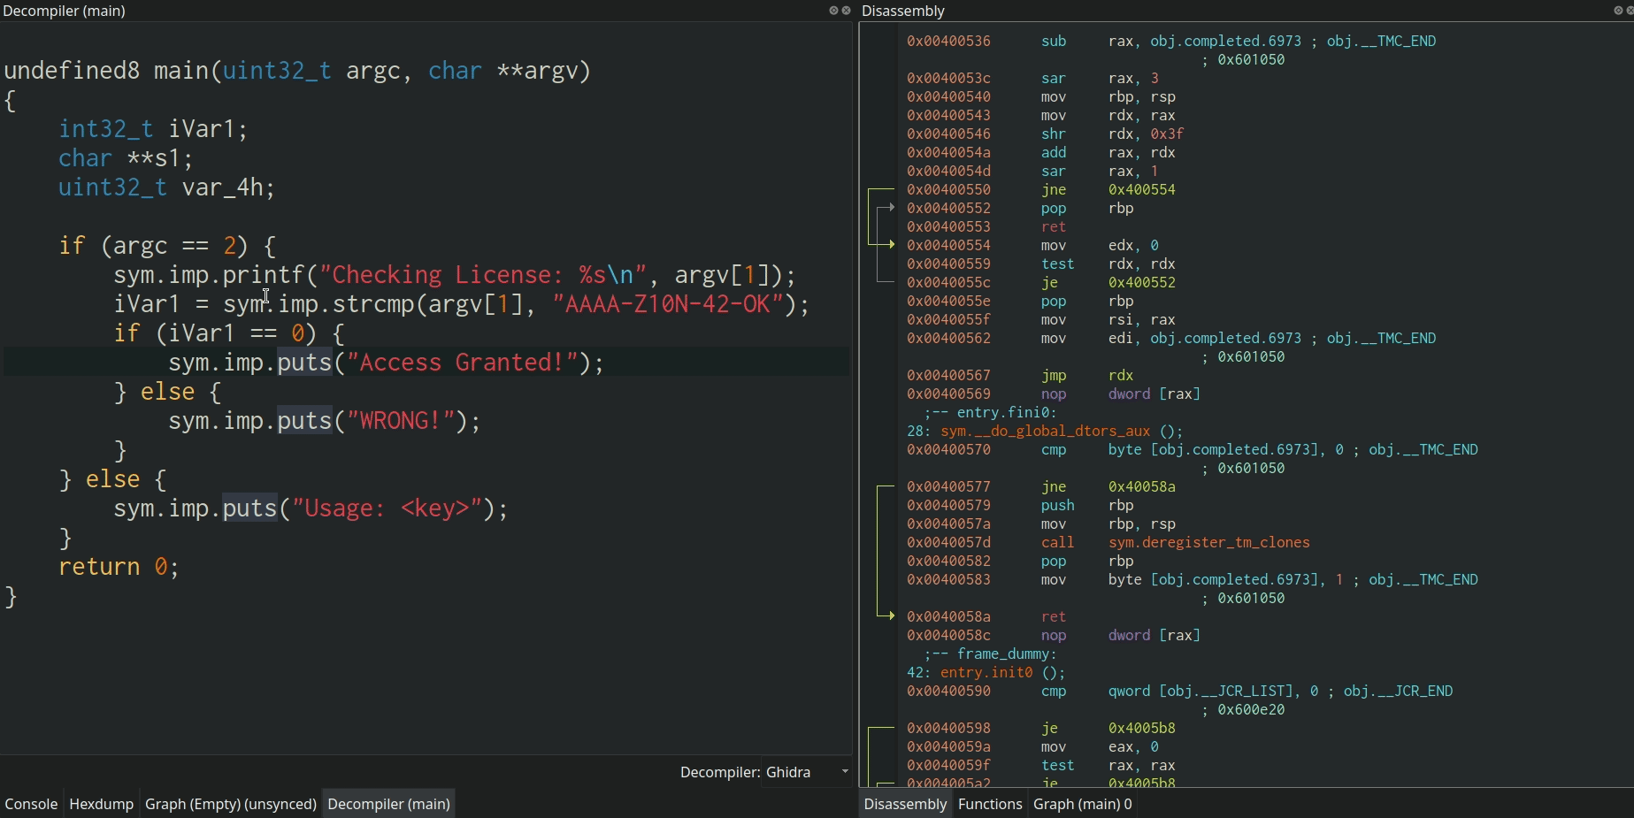Switch to the Console tab
This screenshot has width=1634, height=818.
(31, 804)
